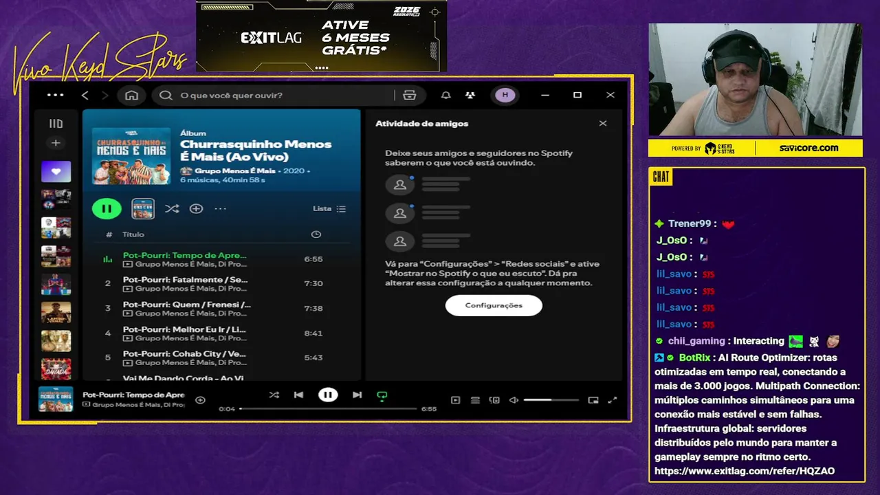
Task: Go back with the left arrow
Action: coord(85,95)
